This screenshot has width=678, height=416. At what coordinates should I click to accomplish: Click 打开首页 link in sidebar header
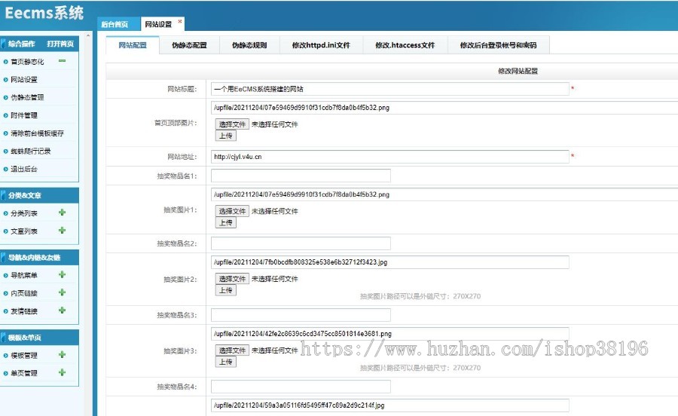[60, 44]
